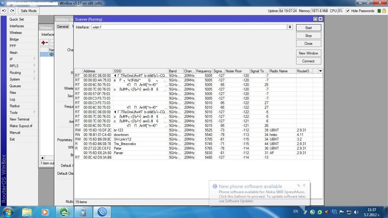Click the WinBox moon icon in taskbar
The width and height of the screenshot is (388, 218).
[x=102, y=212]
